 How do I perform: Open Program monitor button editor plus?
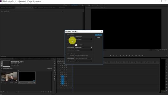coord(166,56)
